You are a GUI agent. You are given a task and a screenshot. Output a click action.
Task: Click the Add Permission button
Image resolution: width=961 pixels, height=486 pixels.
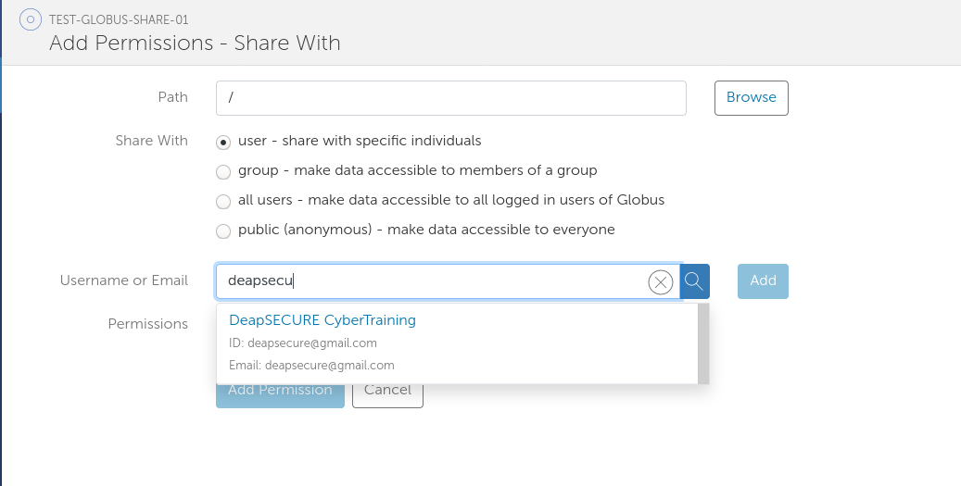280,395
